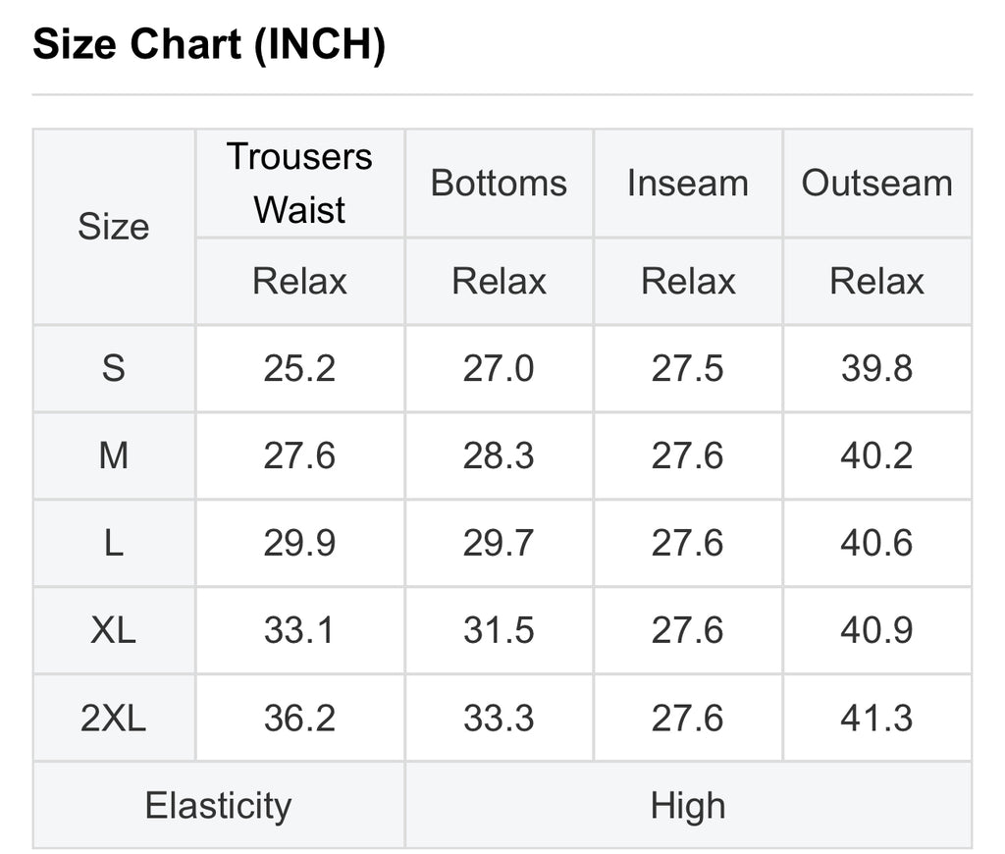This screenshot has height=854, width=1005.
Task: Click the 27.5 inseam value
Action: 688,369
